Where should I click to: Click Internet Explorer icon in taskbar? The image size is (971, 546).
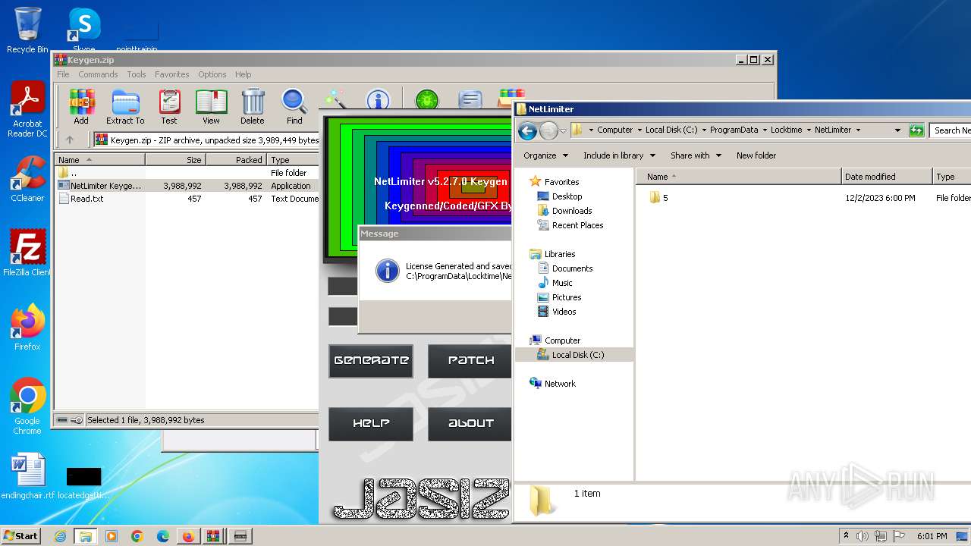pyautogui.click(x=60, y=536)
